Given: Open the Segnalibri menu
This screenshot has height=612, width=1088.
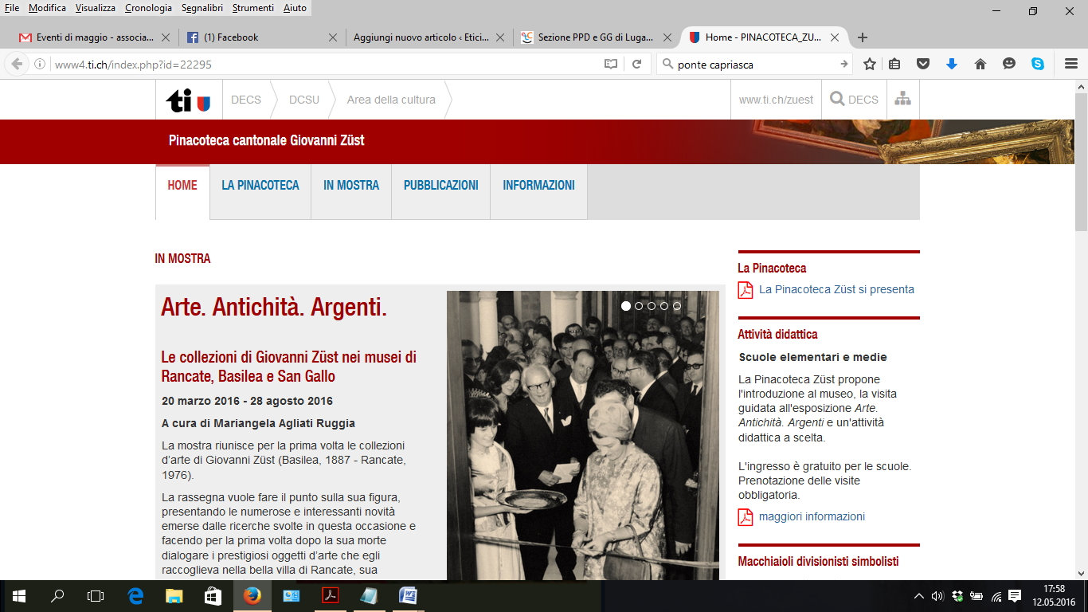Looking at the screenshot, I should tap(203, 8).
